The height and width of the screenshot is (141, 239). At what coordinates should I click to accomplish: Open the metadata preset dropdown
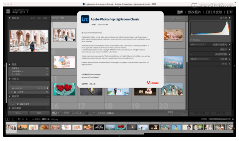(200, 59)
